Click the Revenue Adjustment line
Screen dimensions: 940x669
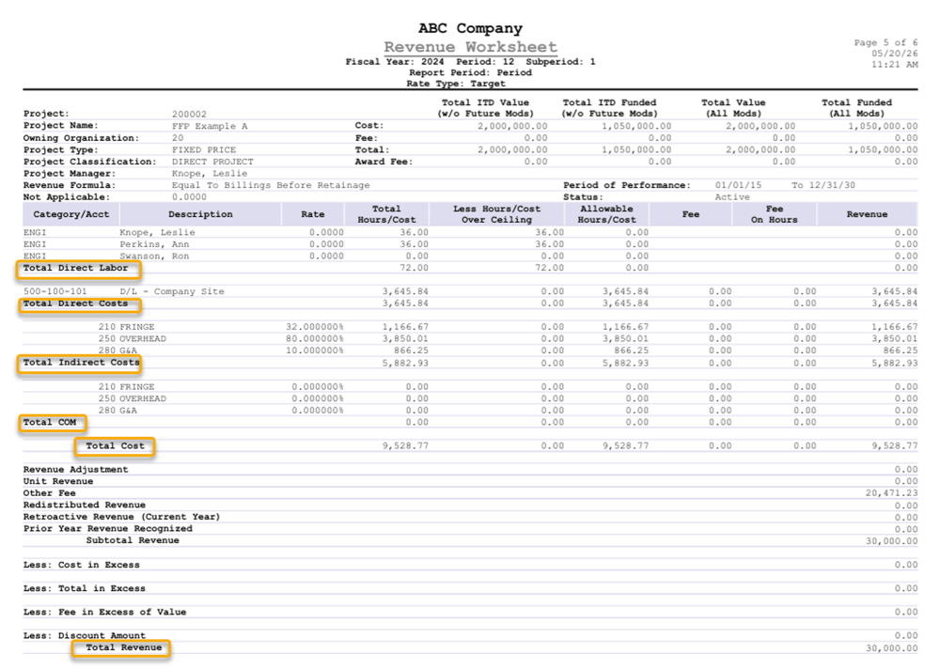point(470,470)
